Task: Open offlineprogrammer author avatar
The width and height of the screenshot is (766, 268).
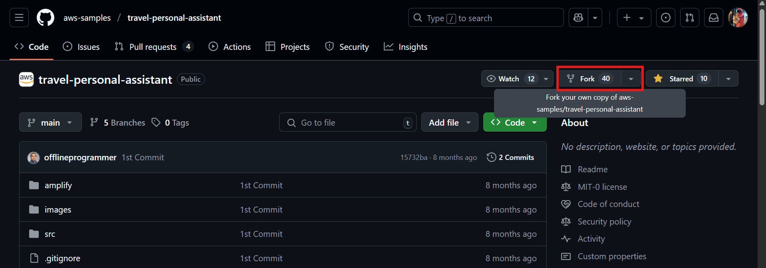Action: [x=34, y=158]
